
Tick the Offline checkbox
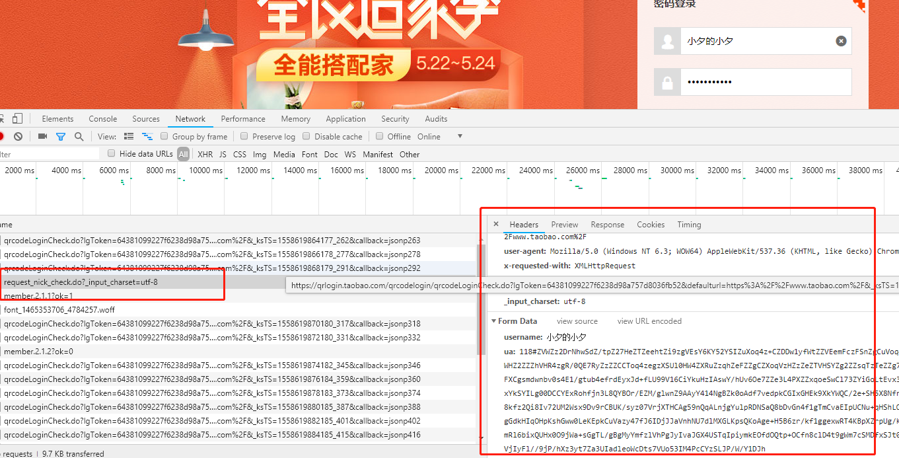tap(380, 136)
